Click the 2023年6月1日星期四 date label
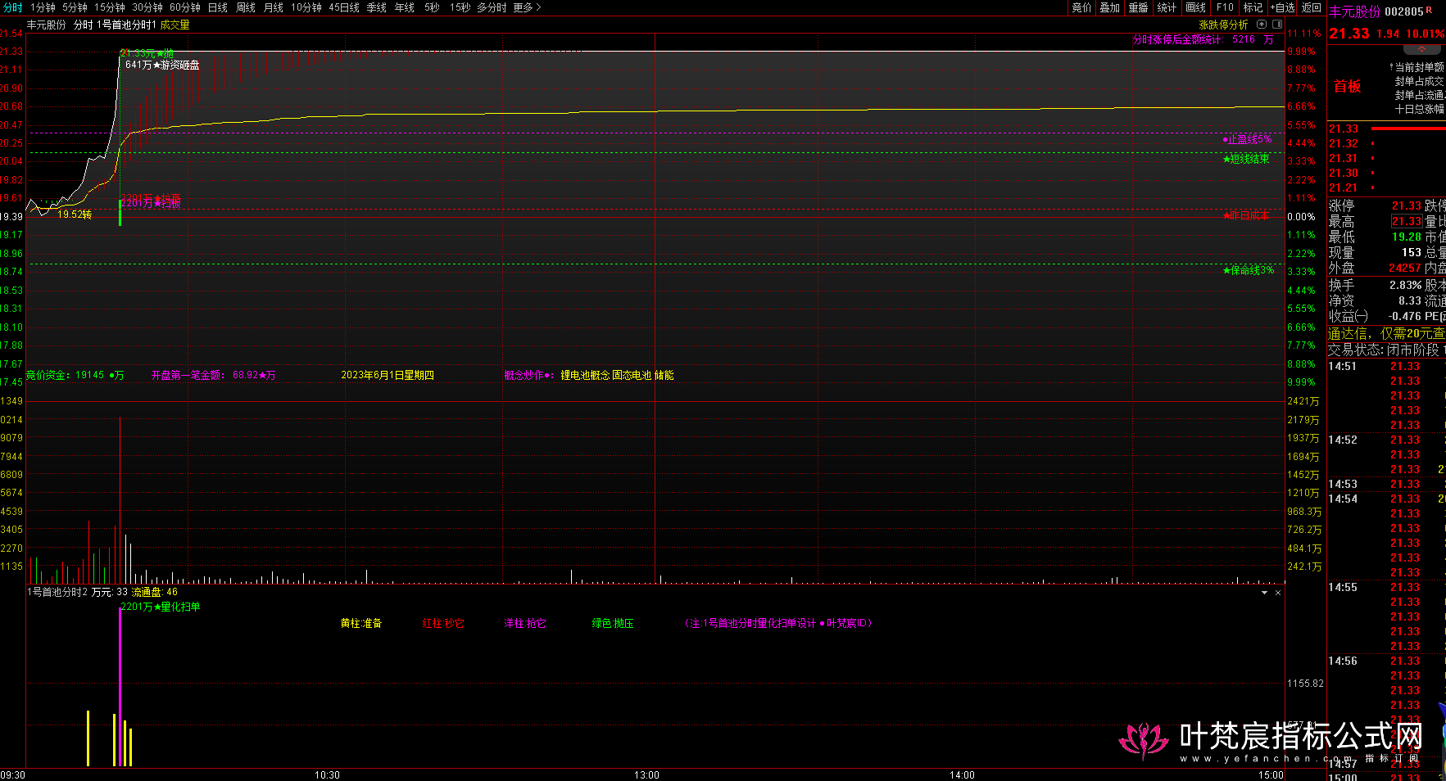 click(388, 375)
